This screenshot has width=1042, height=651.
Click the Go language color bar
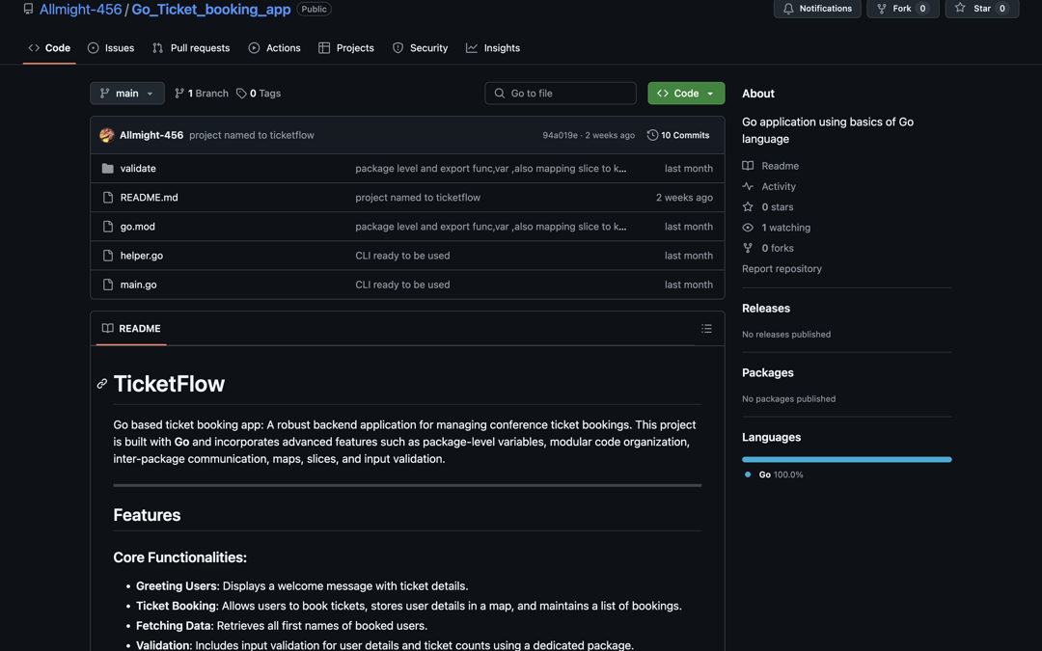847,460
